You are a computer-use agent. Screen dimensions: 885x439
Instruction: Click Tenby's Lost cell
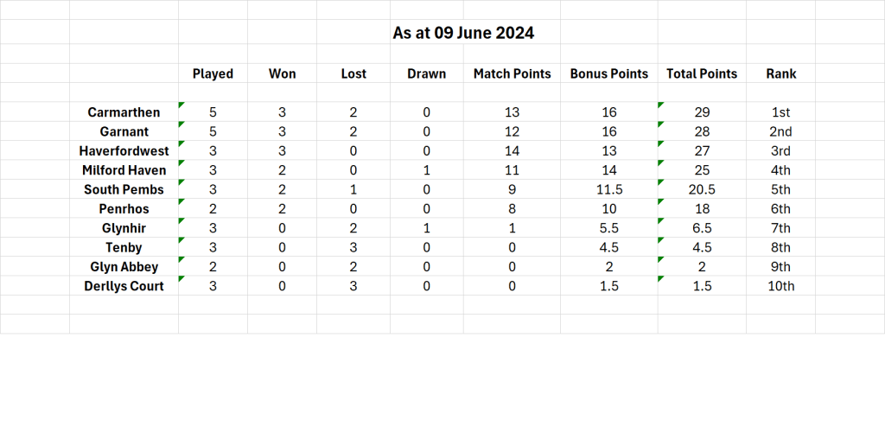[353, 247]
